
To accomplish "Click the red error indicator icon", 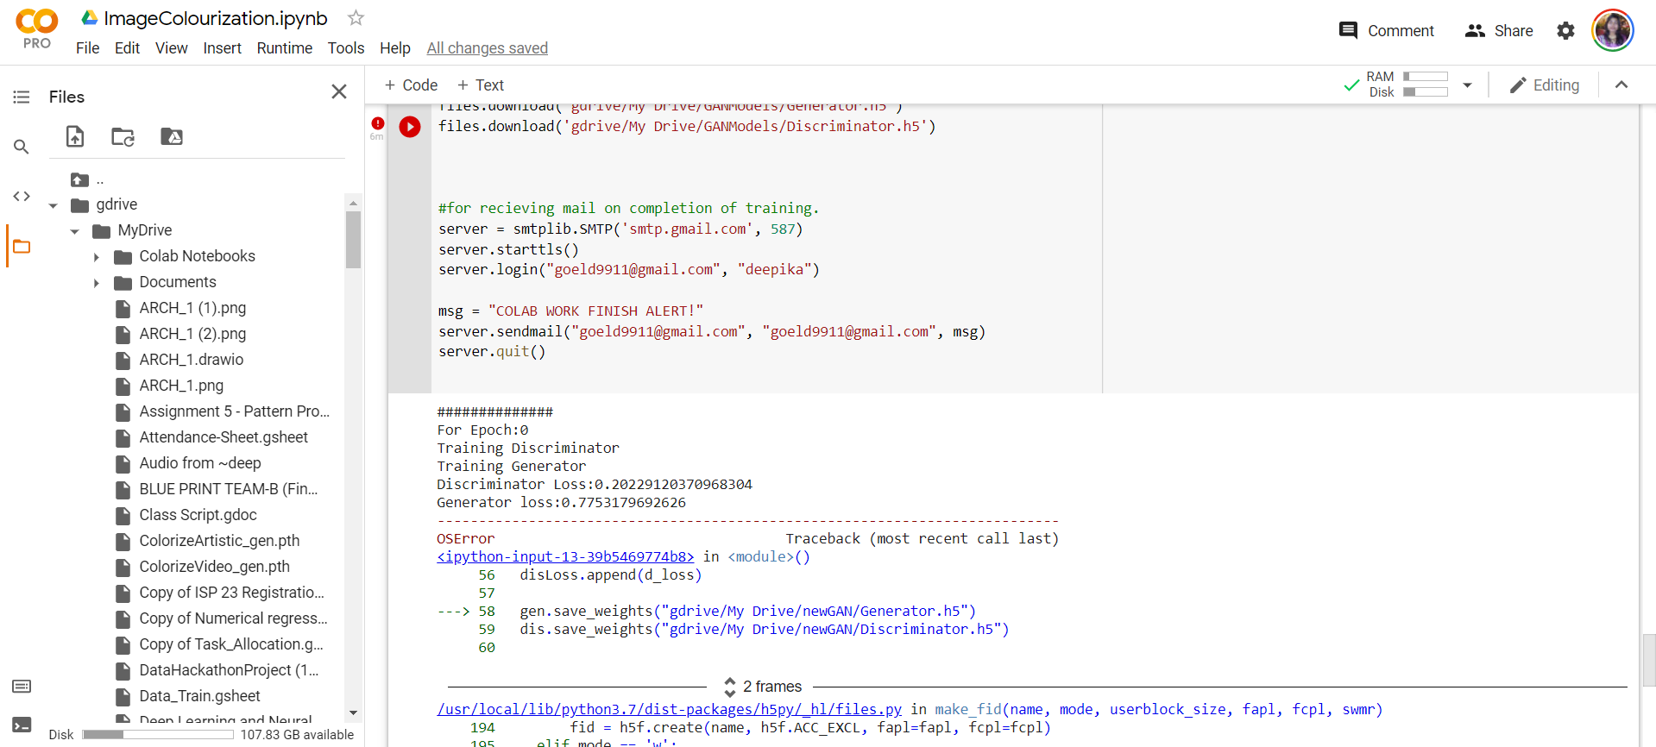I will pyautogui.click(x=378, y=123).
